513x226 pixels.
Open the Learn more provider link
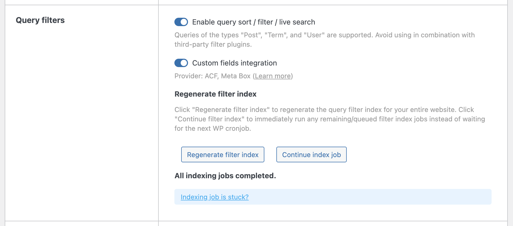click(x=273, y=76)
